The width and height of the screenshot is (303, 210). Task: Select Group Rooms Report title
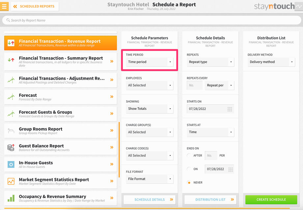pos(41,129)
